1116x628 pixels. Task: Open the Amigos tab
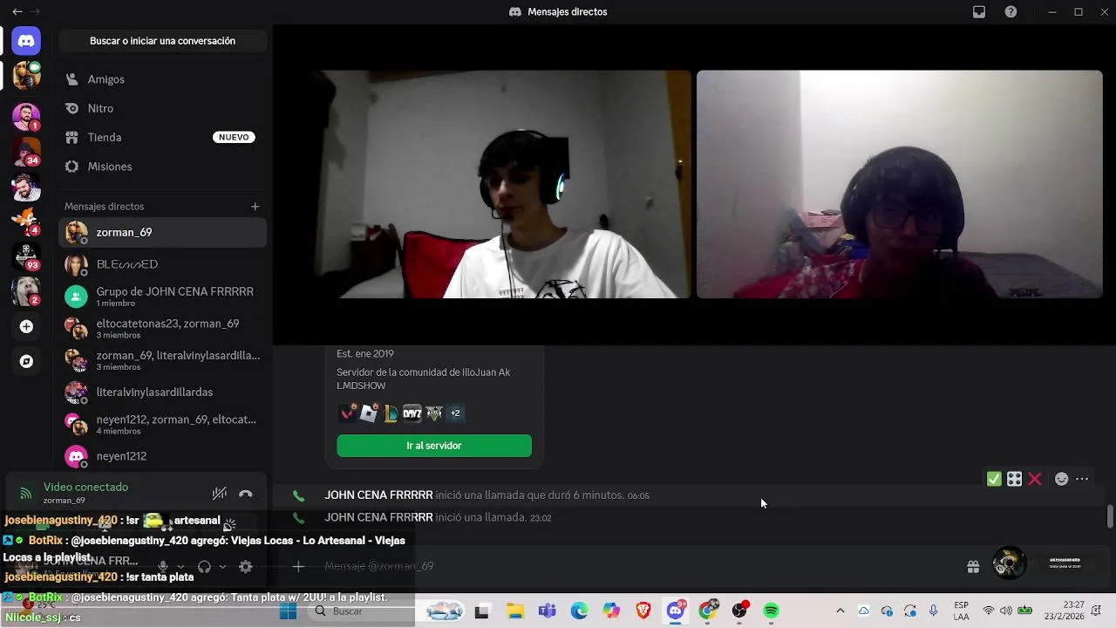pyautogui.click(x=162, y=79)
